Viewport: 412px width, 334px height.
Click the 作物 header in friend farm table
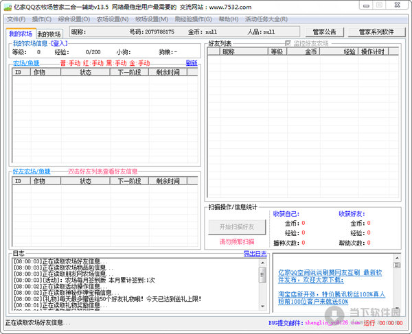pyautogui.click(x=46, y=181)
